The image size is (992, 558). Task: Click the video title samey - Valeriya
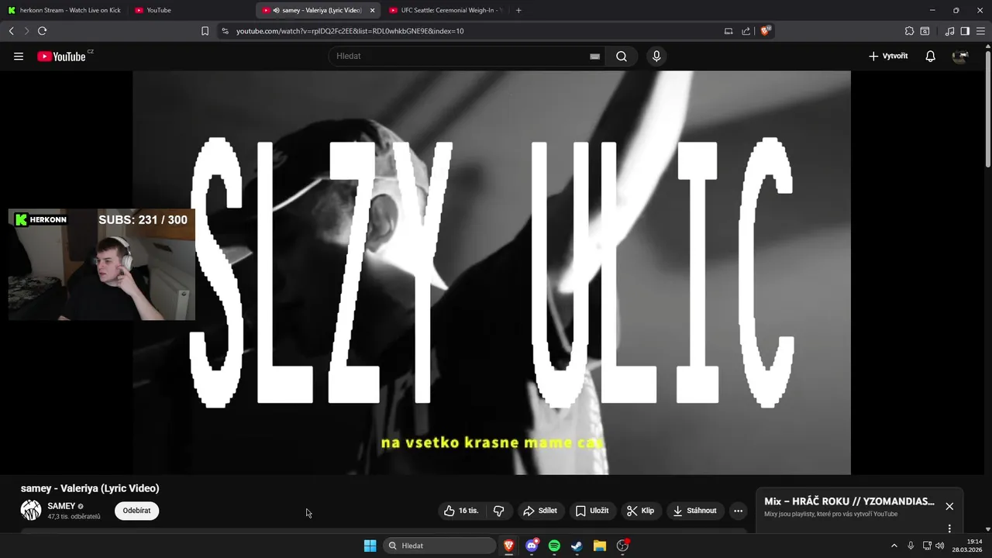coord(90,488)
